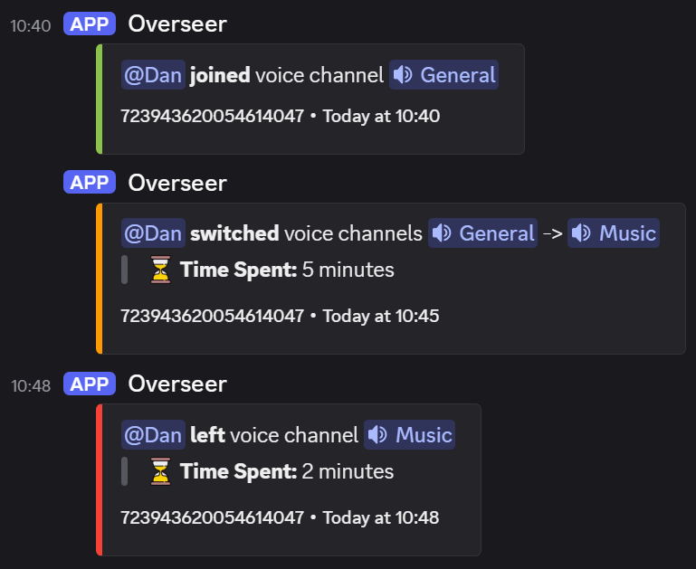Click speaker icon beside General in switched embed
This screenshot has width=696, height=569.
[443, 233]
